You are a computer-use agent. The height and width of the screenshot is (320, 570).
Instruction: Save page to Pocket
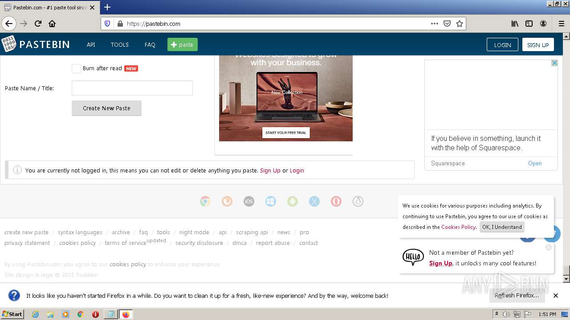[447, 24]
